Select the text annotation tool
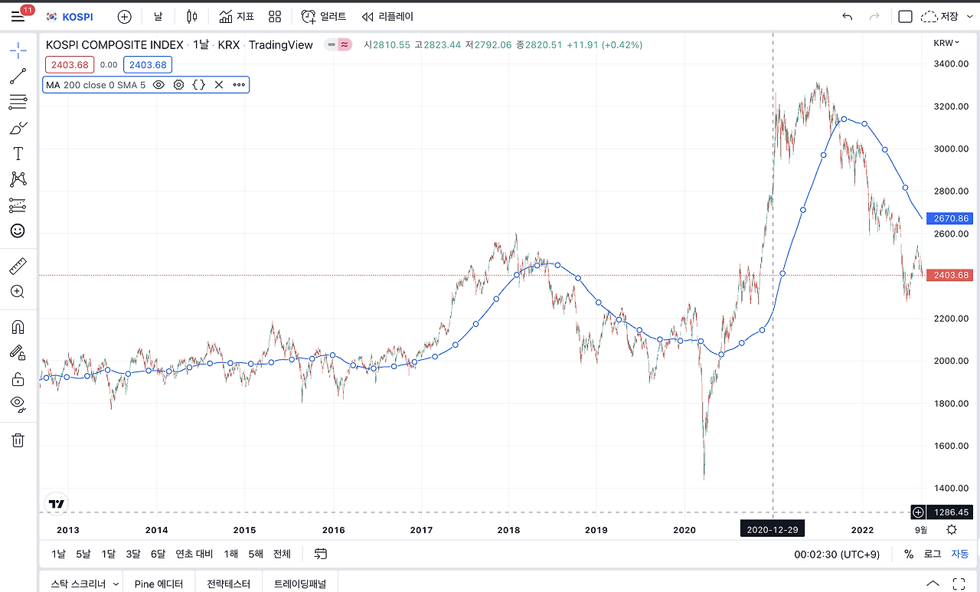 (x=18, y=154)
